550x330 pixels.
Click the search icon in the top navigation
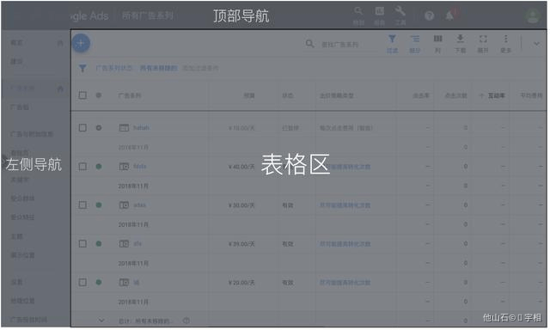tap(358, 10)
